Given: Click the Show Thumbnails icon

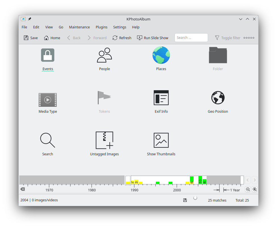Looking at the screenshot, I should [x=161, y=141].
